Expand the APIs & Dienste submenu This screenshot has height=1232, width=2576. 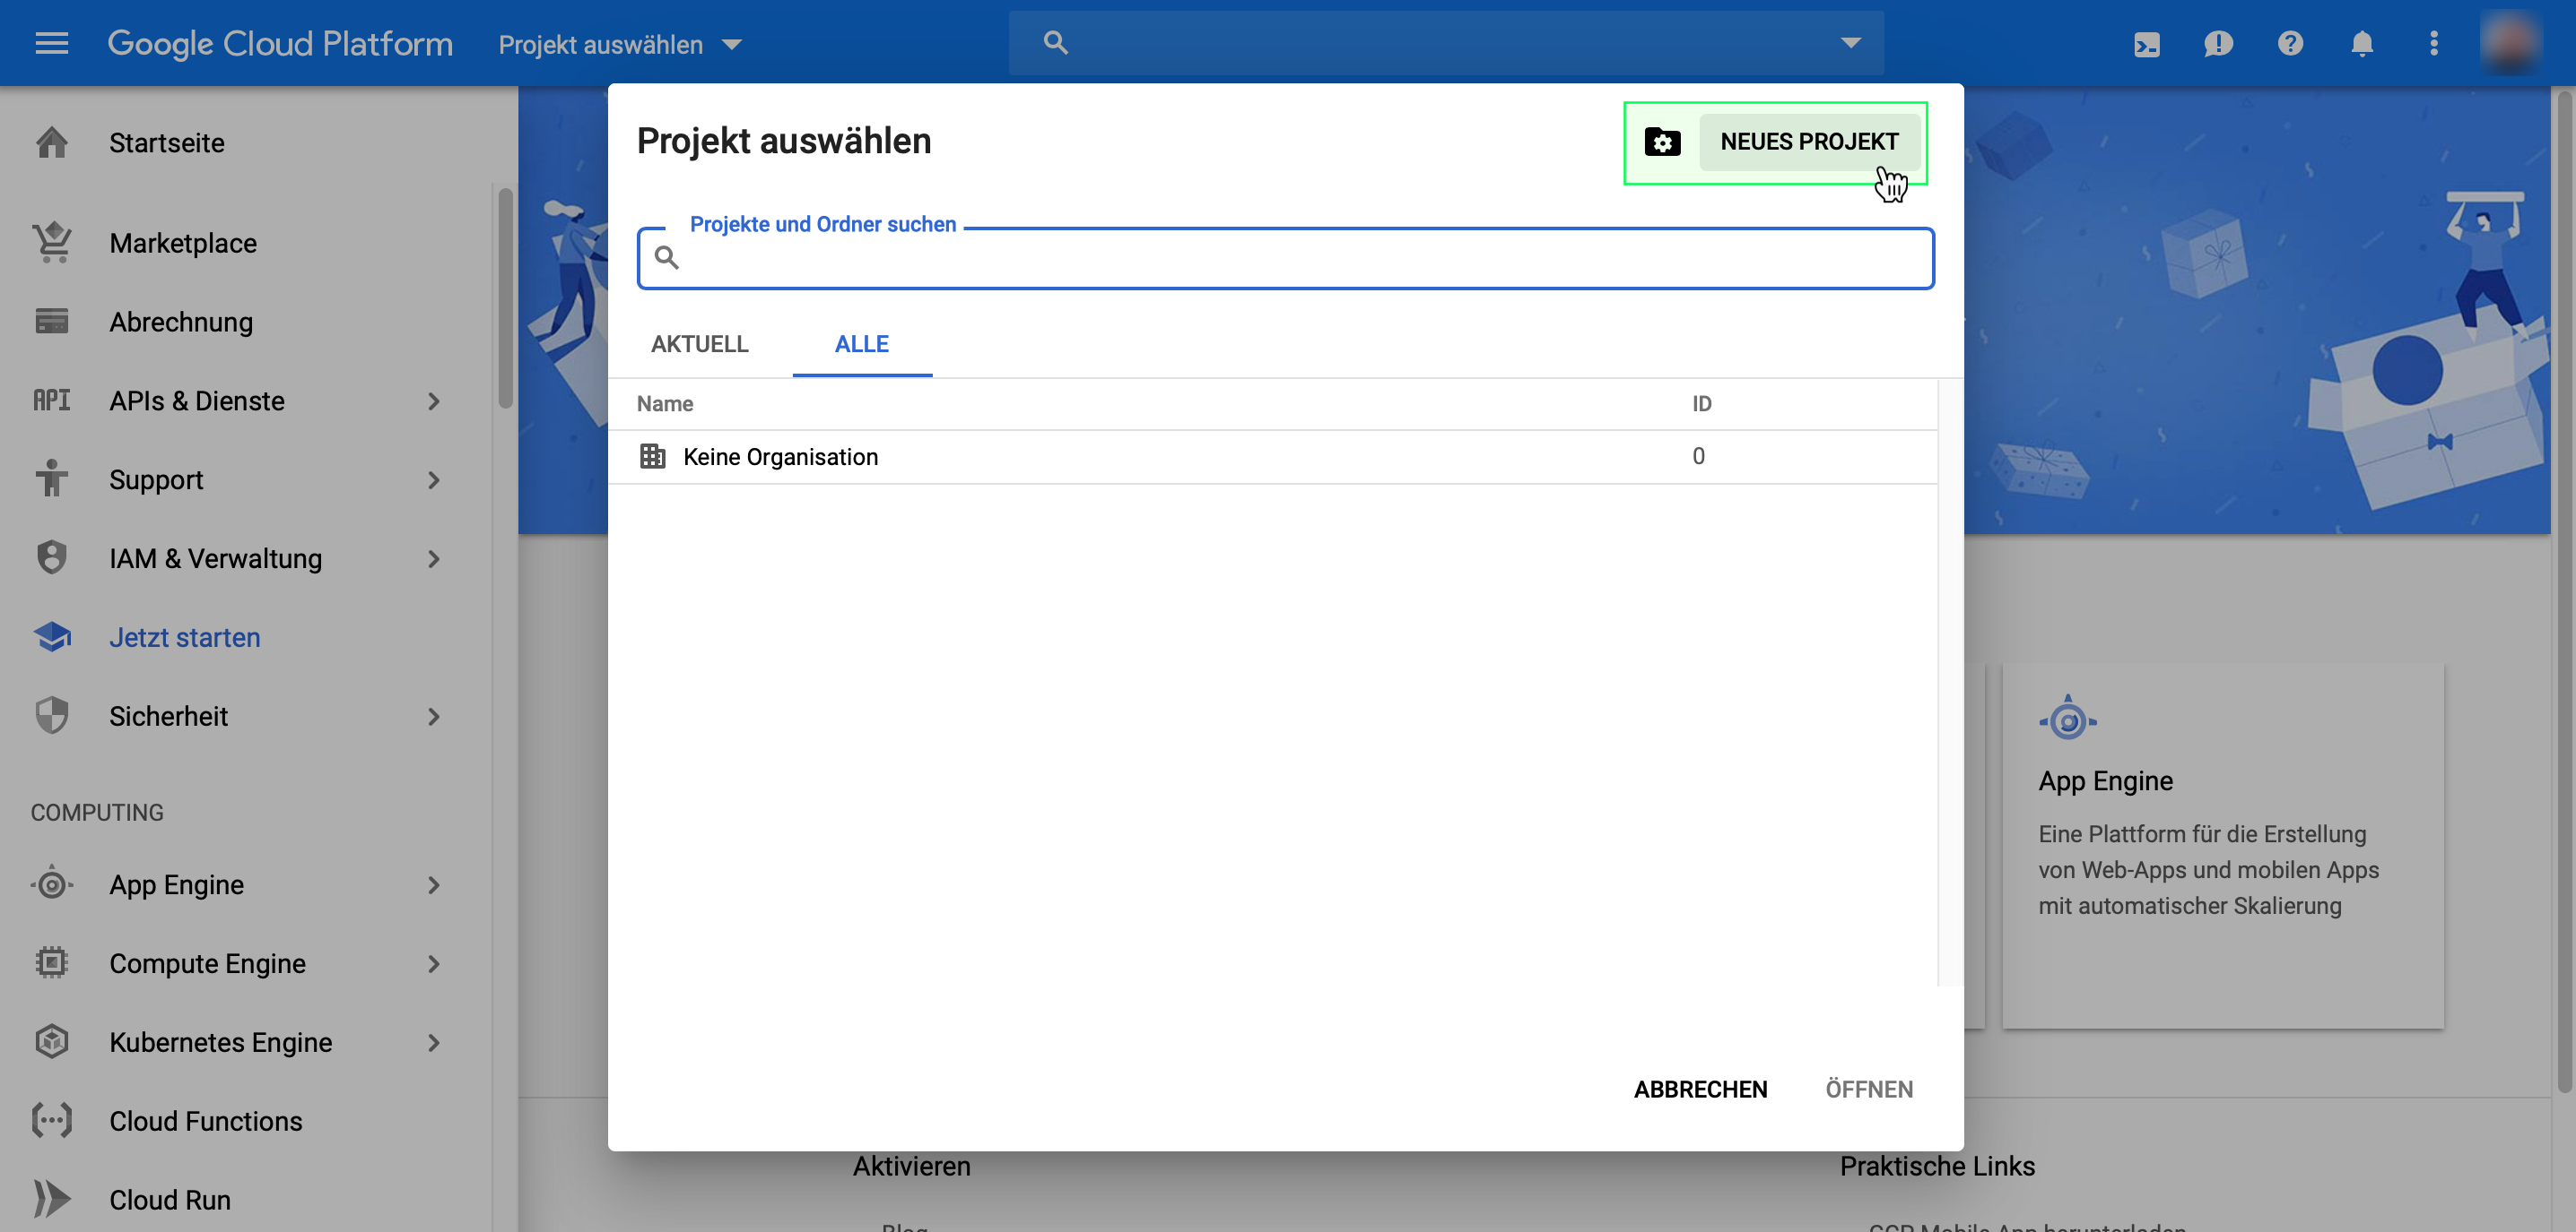coord(433,401)
